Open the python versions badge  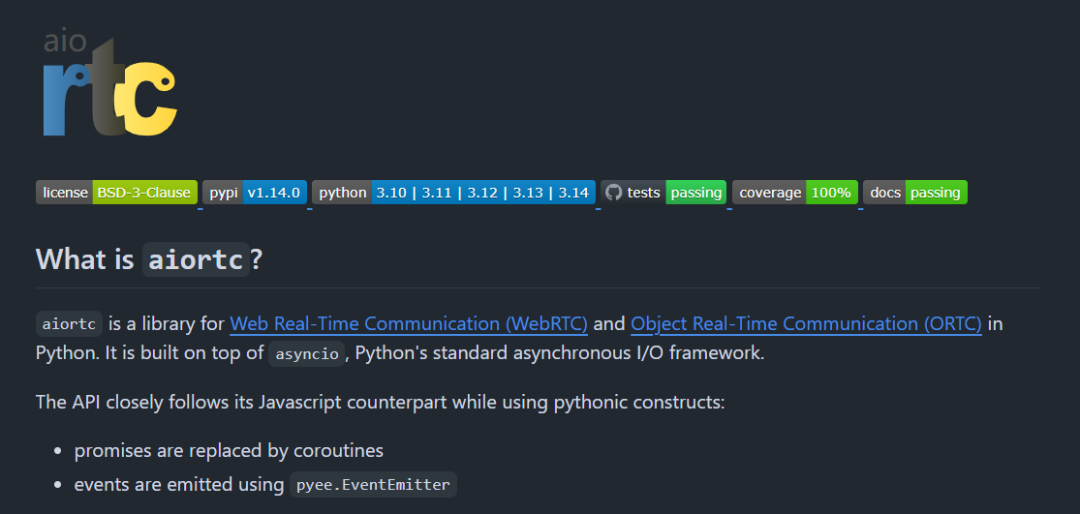(454, 193)
